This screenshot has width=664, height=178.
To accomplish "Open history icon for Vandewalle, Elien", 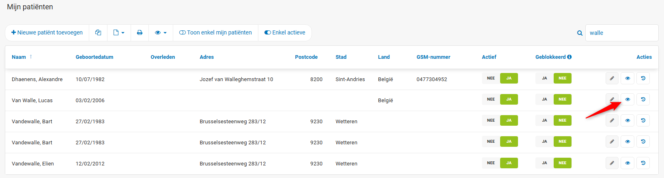I will 643,163.
